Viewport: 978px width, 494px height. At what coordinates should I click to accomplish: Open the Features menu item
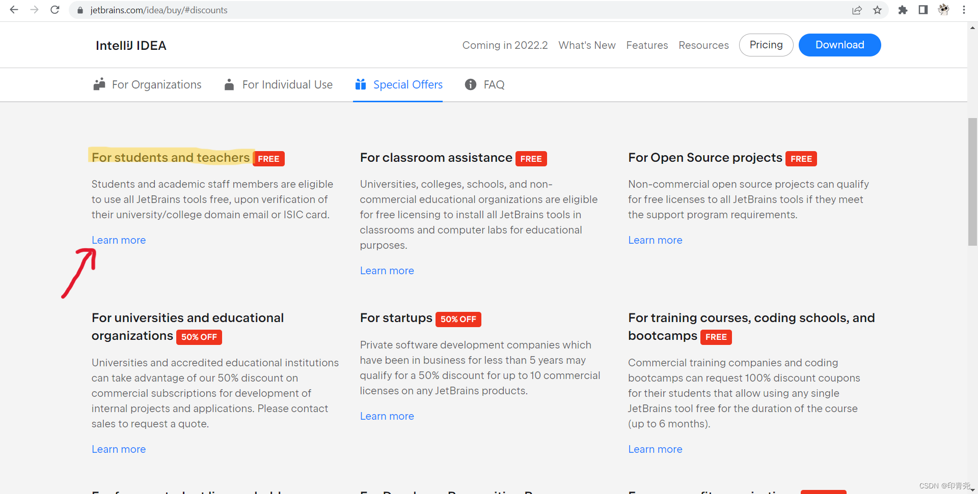tap(647, 45)
